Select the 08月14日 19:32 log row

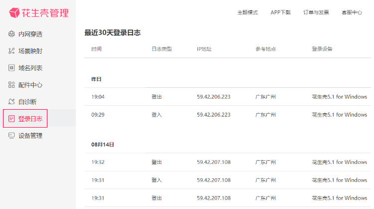click(228, 162)
